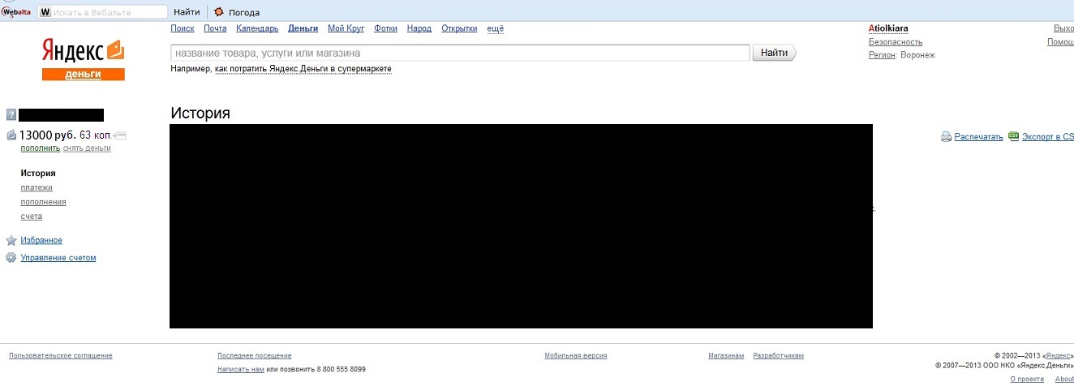
Task: Click the W icon in Webalta search box
Action: 45,12
